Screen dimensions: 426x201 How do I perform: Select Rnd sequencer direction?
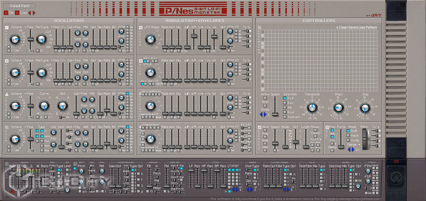click(285, 112)
